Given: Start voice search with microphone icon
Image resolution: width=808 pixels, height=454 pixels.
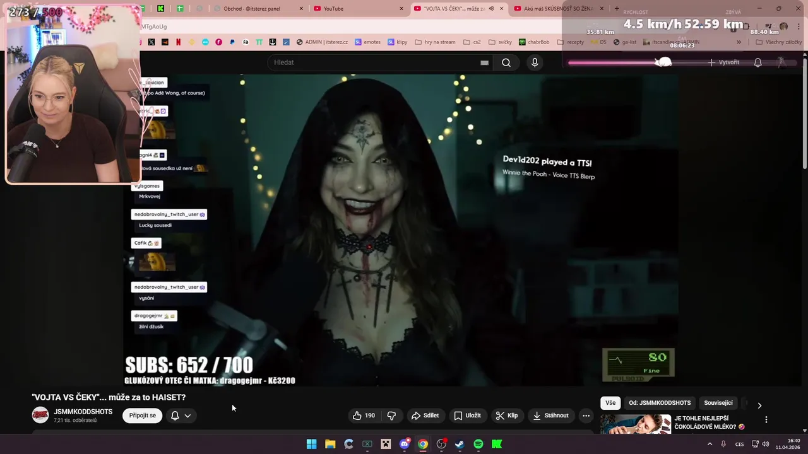Looking at the screenshot, I should tap(535, 62).
